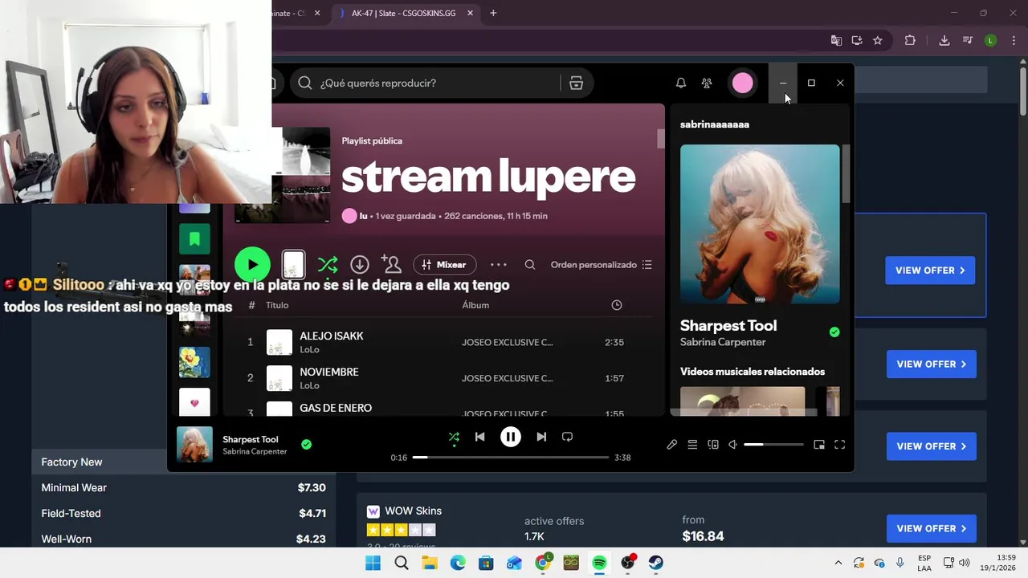Select Minimal Wear $7.30 condition

pyautogui.click(x=183, y=487)
